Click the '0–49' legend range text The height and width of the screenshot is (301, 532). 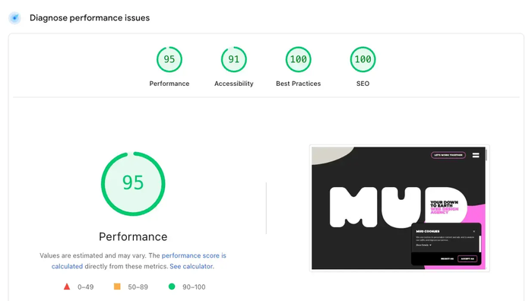tap(85, 287)
